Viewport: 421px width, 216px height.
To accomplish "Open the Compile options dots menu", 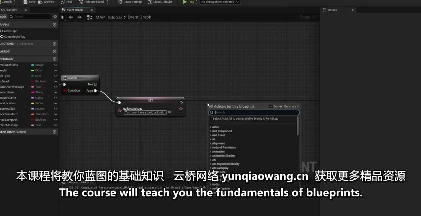I will click(15, 2).
